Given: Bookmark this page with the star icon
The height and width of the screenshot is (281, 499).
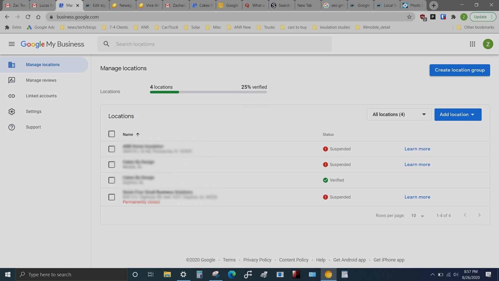Looking at the screenshot, I should (x=409, y=17).
